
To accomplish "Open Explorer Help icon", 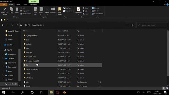I will tap(168, 4).
